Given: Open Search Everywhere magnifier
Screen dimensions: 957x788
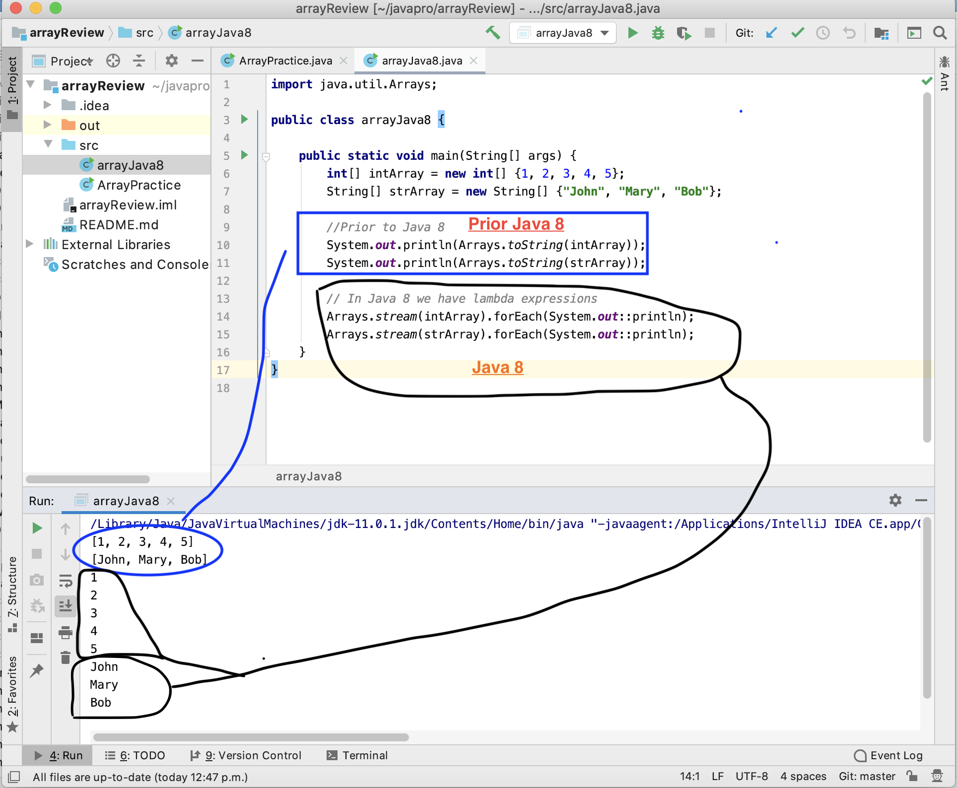Looking at the screenshot, I should coord(940,33).
